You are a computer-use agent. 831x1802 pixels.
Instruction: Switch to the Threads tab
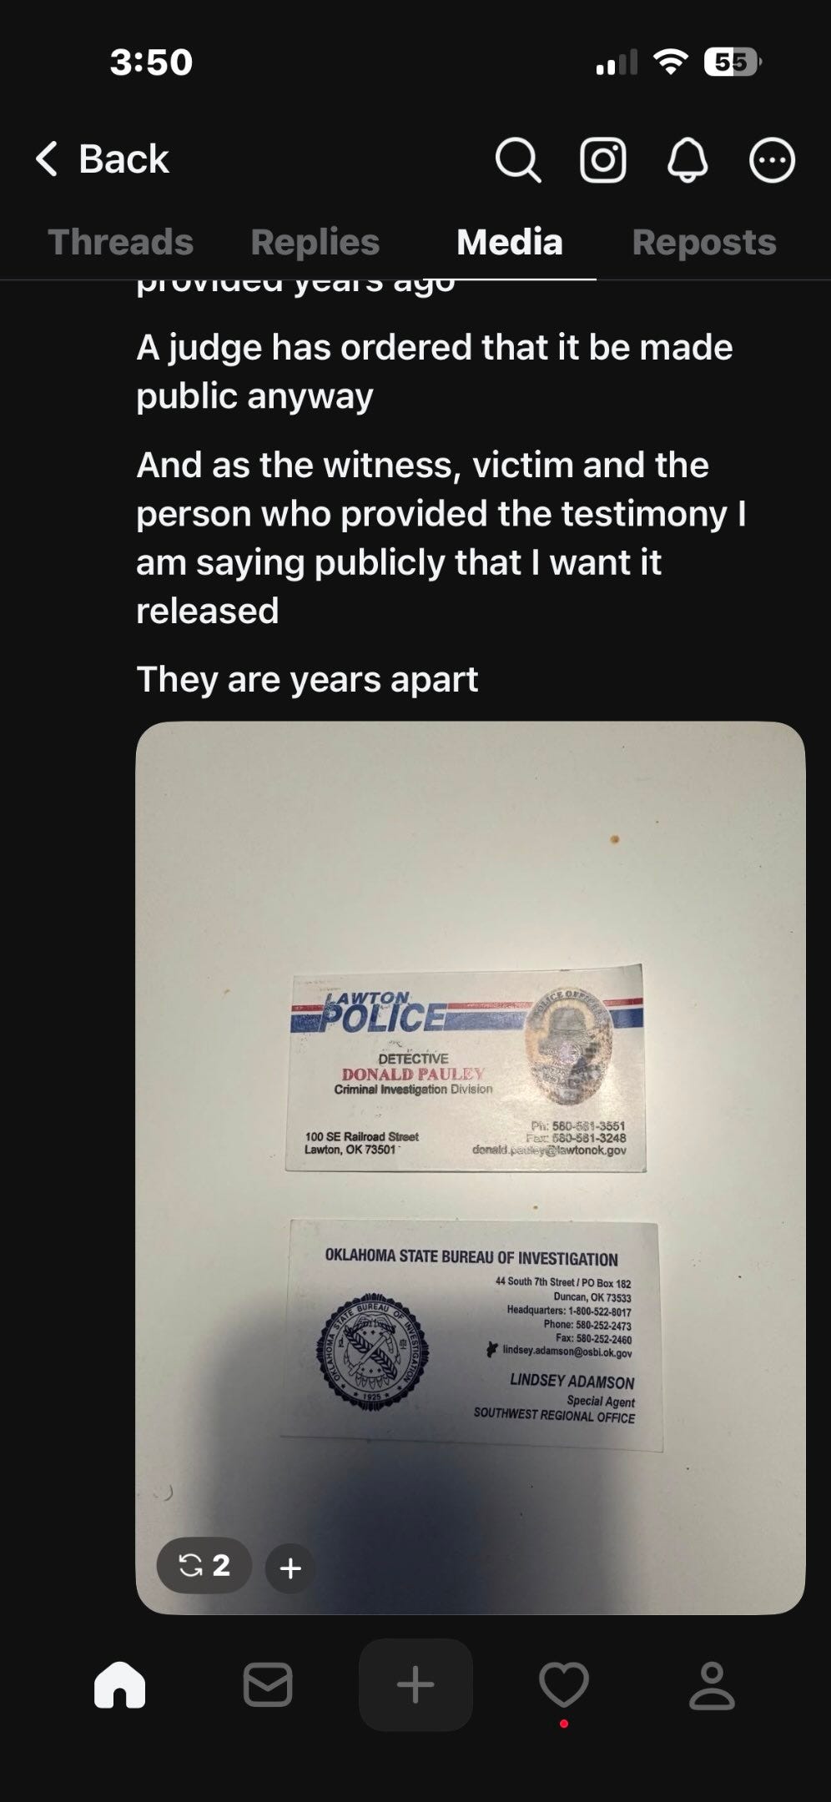coord(121,242)
